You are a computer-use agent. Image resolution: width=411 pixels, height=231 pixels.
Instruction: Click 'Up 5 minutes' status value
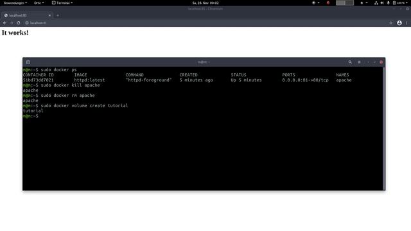(x=246, y=80)
